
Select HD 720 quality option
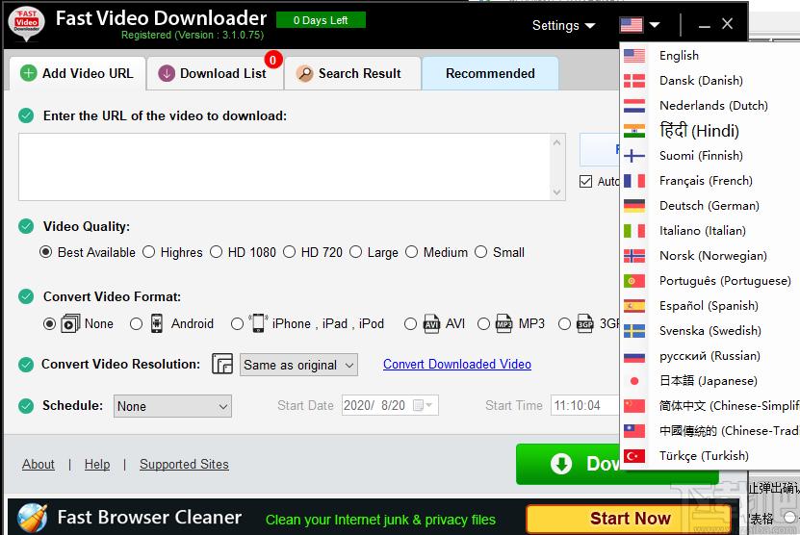coord(289,252)
